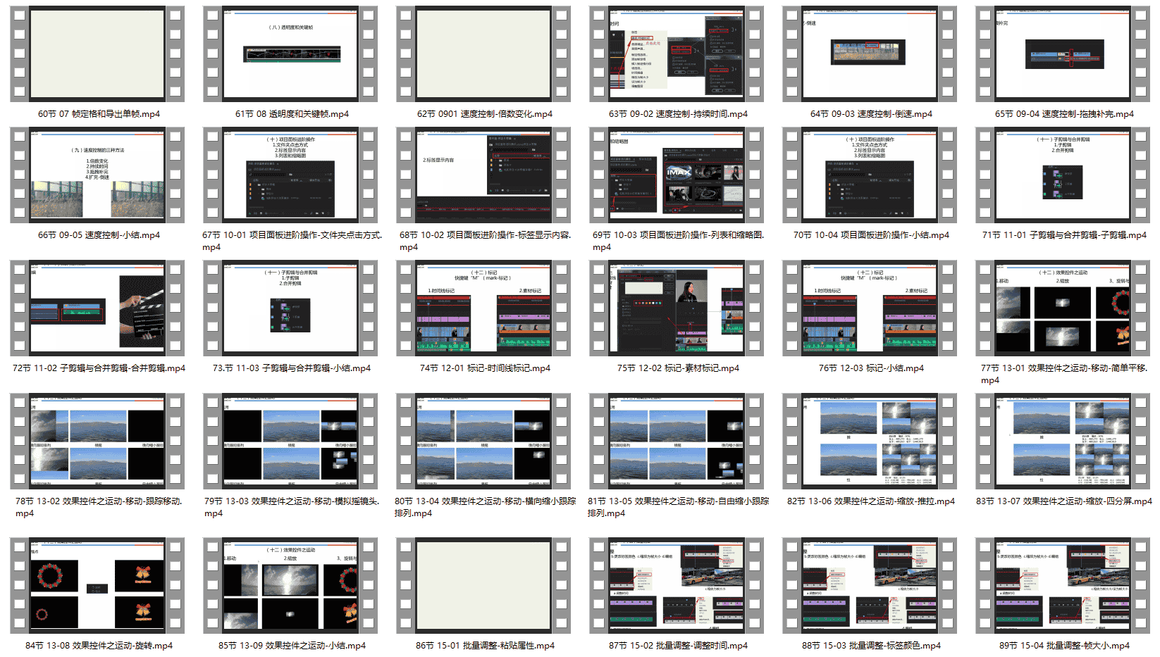The image size is (1160, 657).
Task: Select thumbnail of 62节 0901 速度控制-倍数变化
Action: pos(483,54)
